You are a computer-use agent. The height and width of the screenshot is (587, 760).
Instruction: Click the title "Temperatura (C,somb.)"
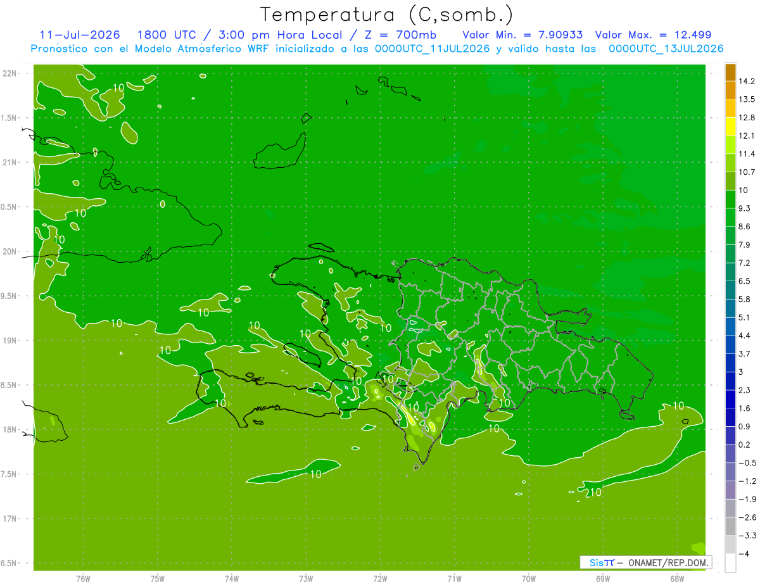coord(387,14)
